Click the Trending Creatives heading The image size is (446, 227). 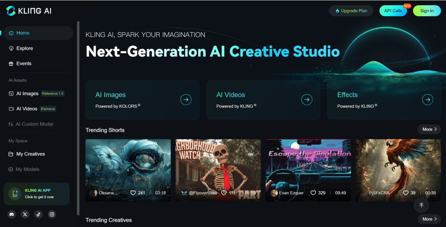(108, 220)
